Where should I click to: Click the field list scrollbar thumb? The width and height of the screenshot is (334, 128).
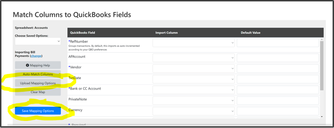[322, 66]
